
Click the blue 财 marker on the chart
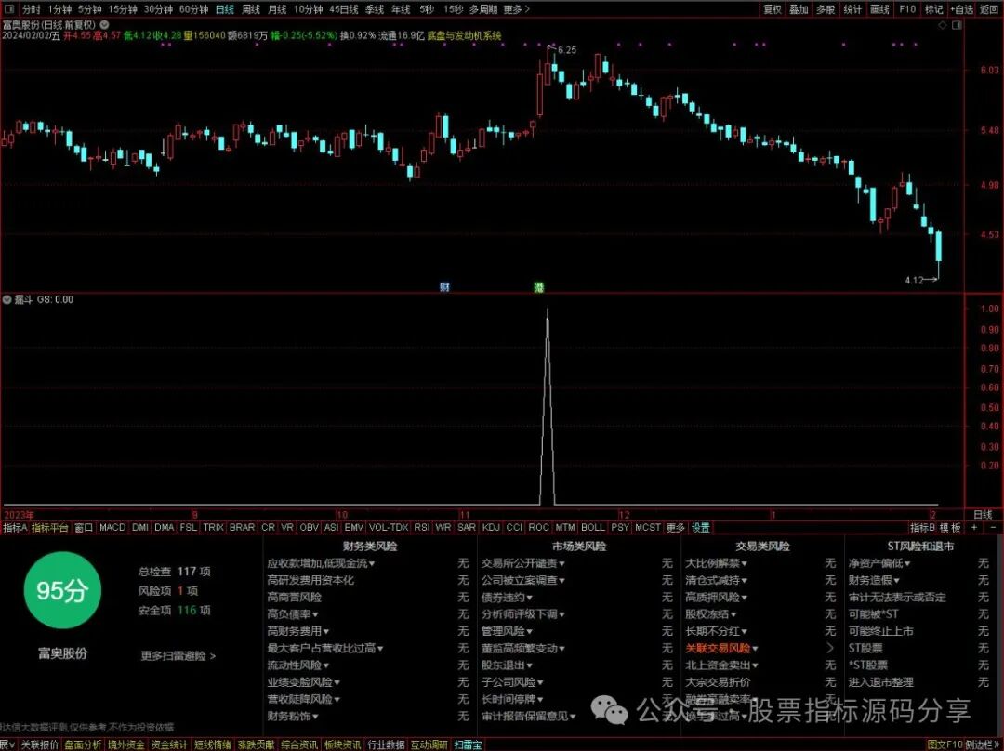(x=444, y=287)
